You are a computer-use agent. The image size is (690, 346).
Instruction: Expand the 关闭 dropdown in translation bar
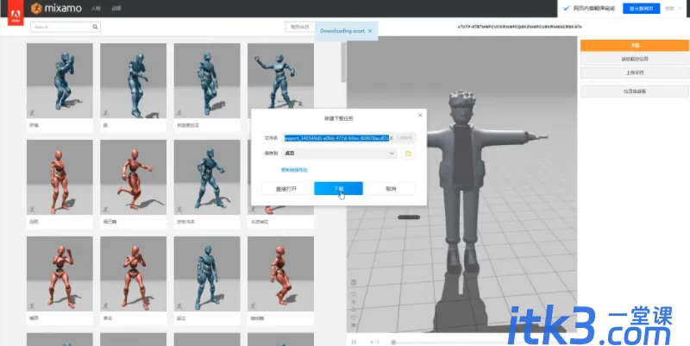point(674,9)
